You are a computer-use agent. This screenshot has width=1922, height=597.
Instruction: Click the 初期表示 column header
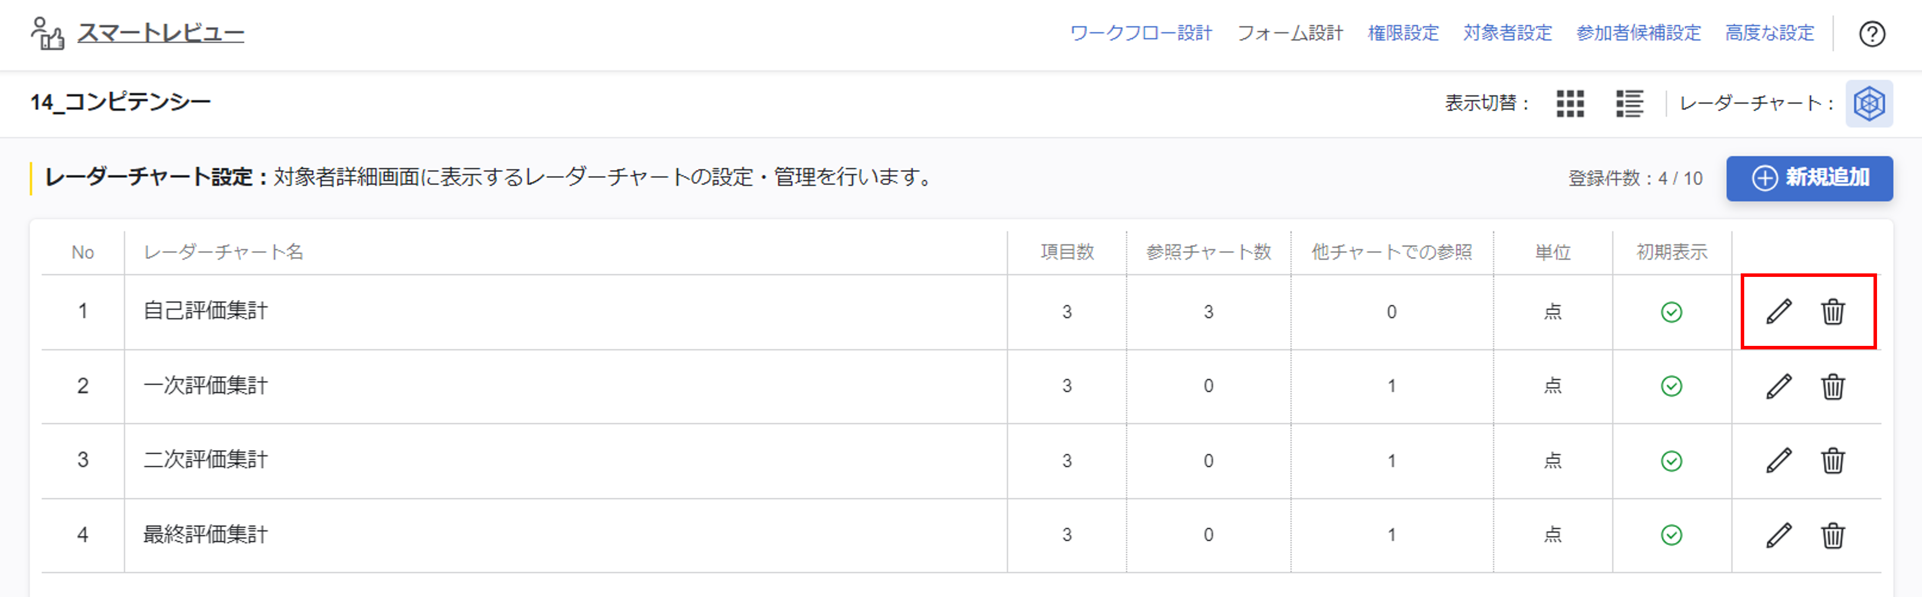tap(1671, 252)
